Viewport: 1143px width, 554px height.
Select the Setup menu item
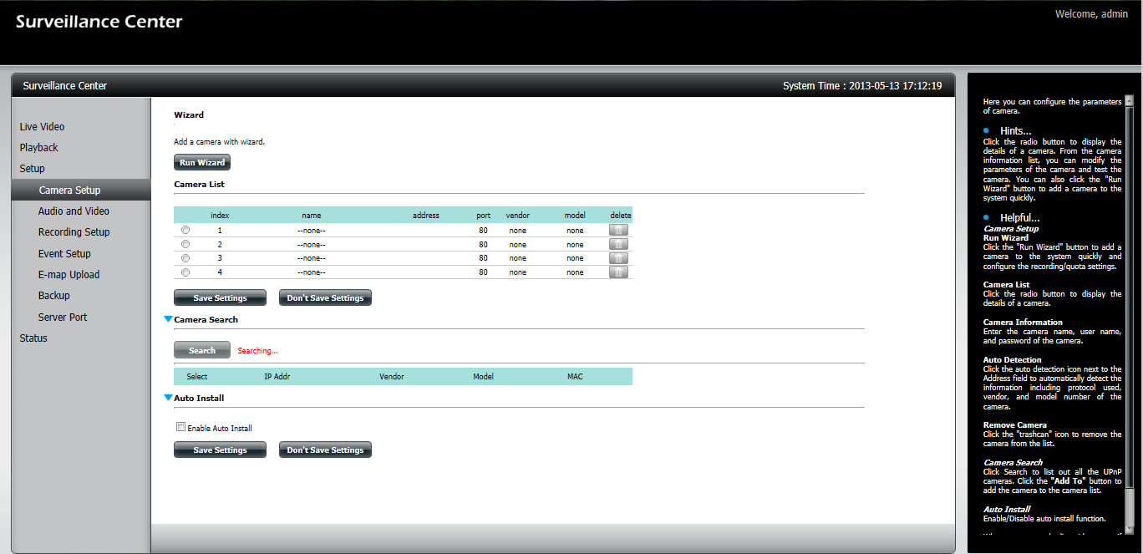tap(33, 169)
